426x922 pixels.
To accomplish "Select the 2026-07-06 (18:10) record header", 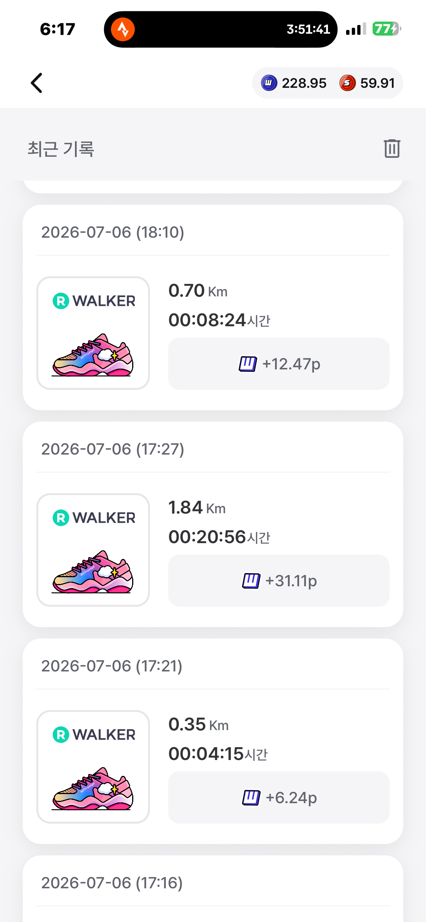I will click(x=112, y=232).
